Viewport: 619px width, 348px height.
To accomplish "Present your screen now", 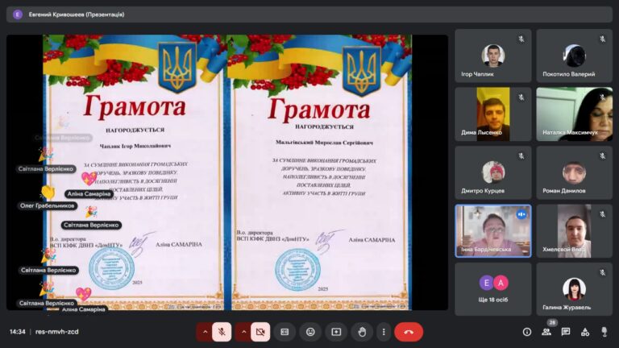I will [x=336, y=332].
